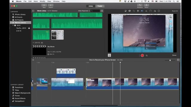The image size is (191, 107).
Task: Open the stabilization camera icon
Action: click(x=138, y=11)
